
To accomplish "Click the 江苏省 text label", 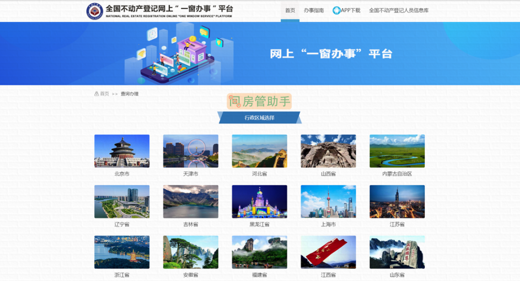I will pos(397,224).
